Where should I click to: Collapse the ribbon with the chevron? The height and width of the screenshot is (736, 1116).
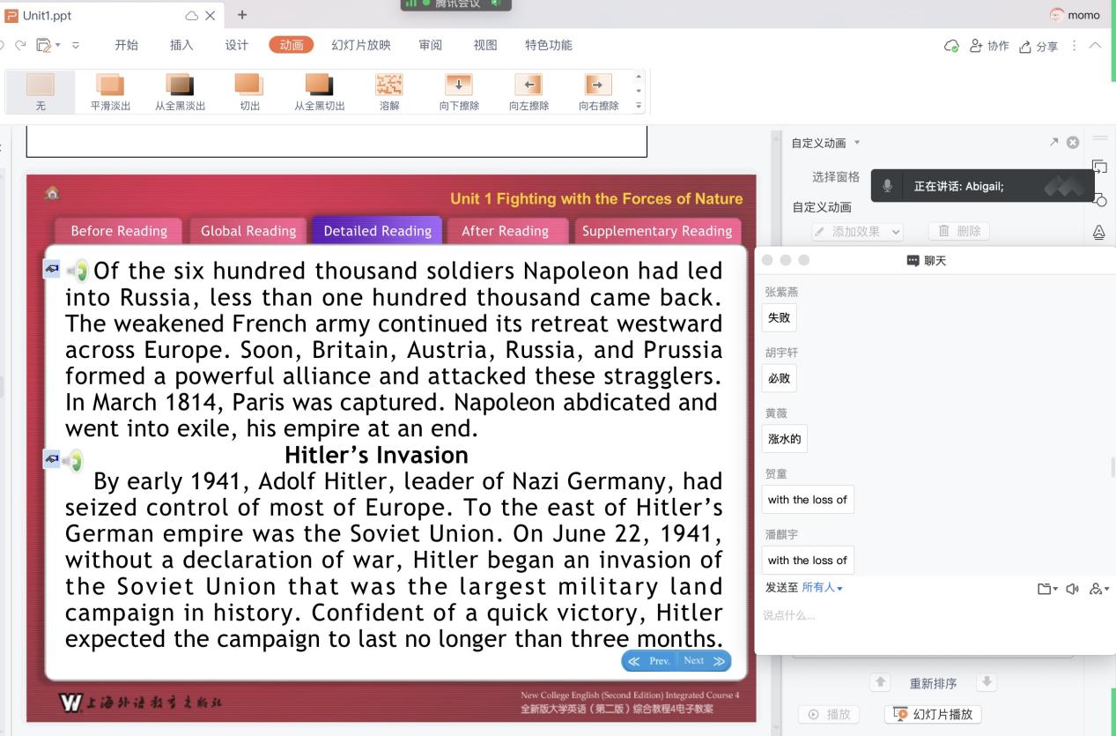(1095, 45)
